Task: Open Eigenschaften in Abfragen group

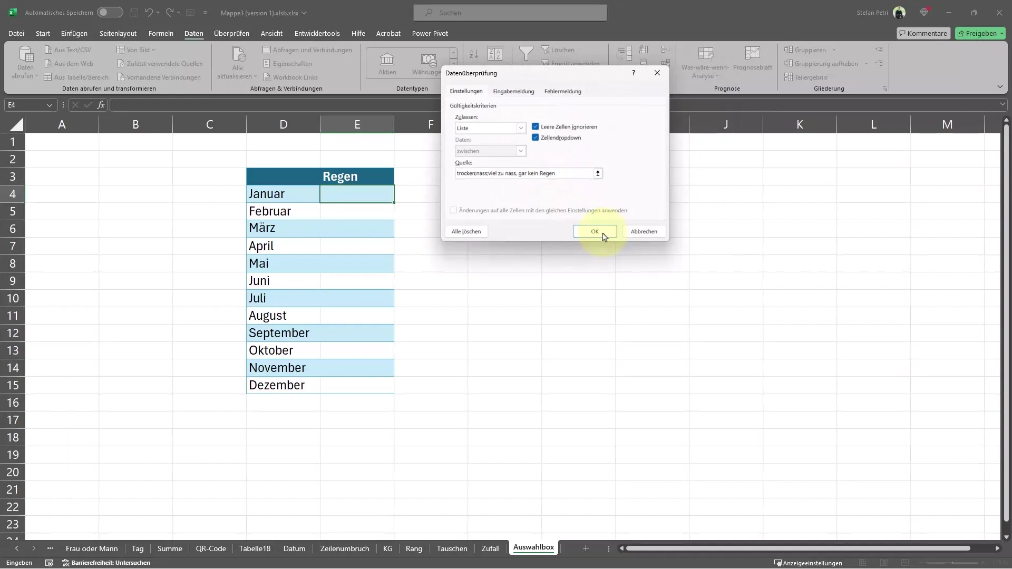Action: (287, 64)
